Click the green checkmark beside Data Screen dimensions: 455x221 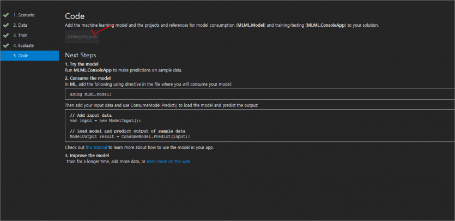(6, 25)
